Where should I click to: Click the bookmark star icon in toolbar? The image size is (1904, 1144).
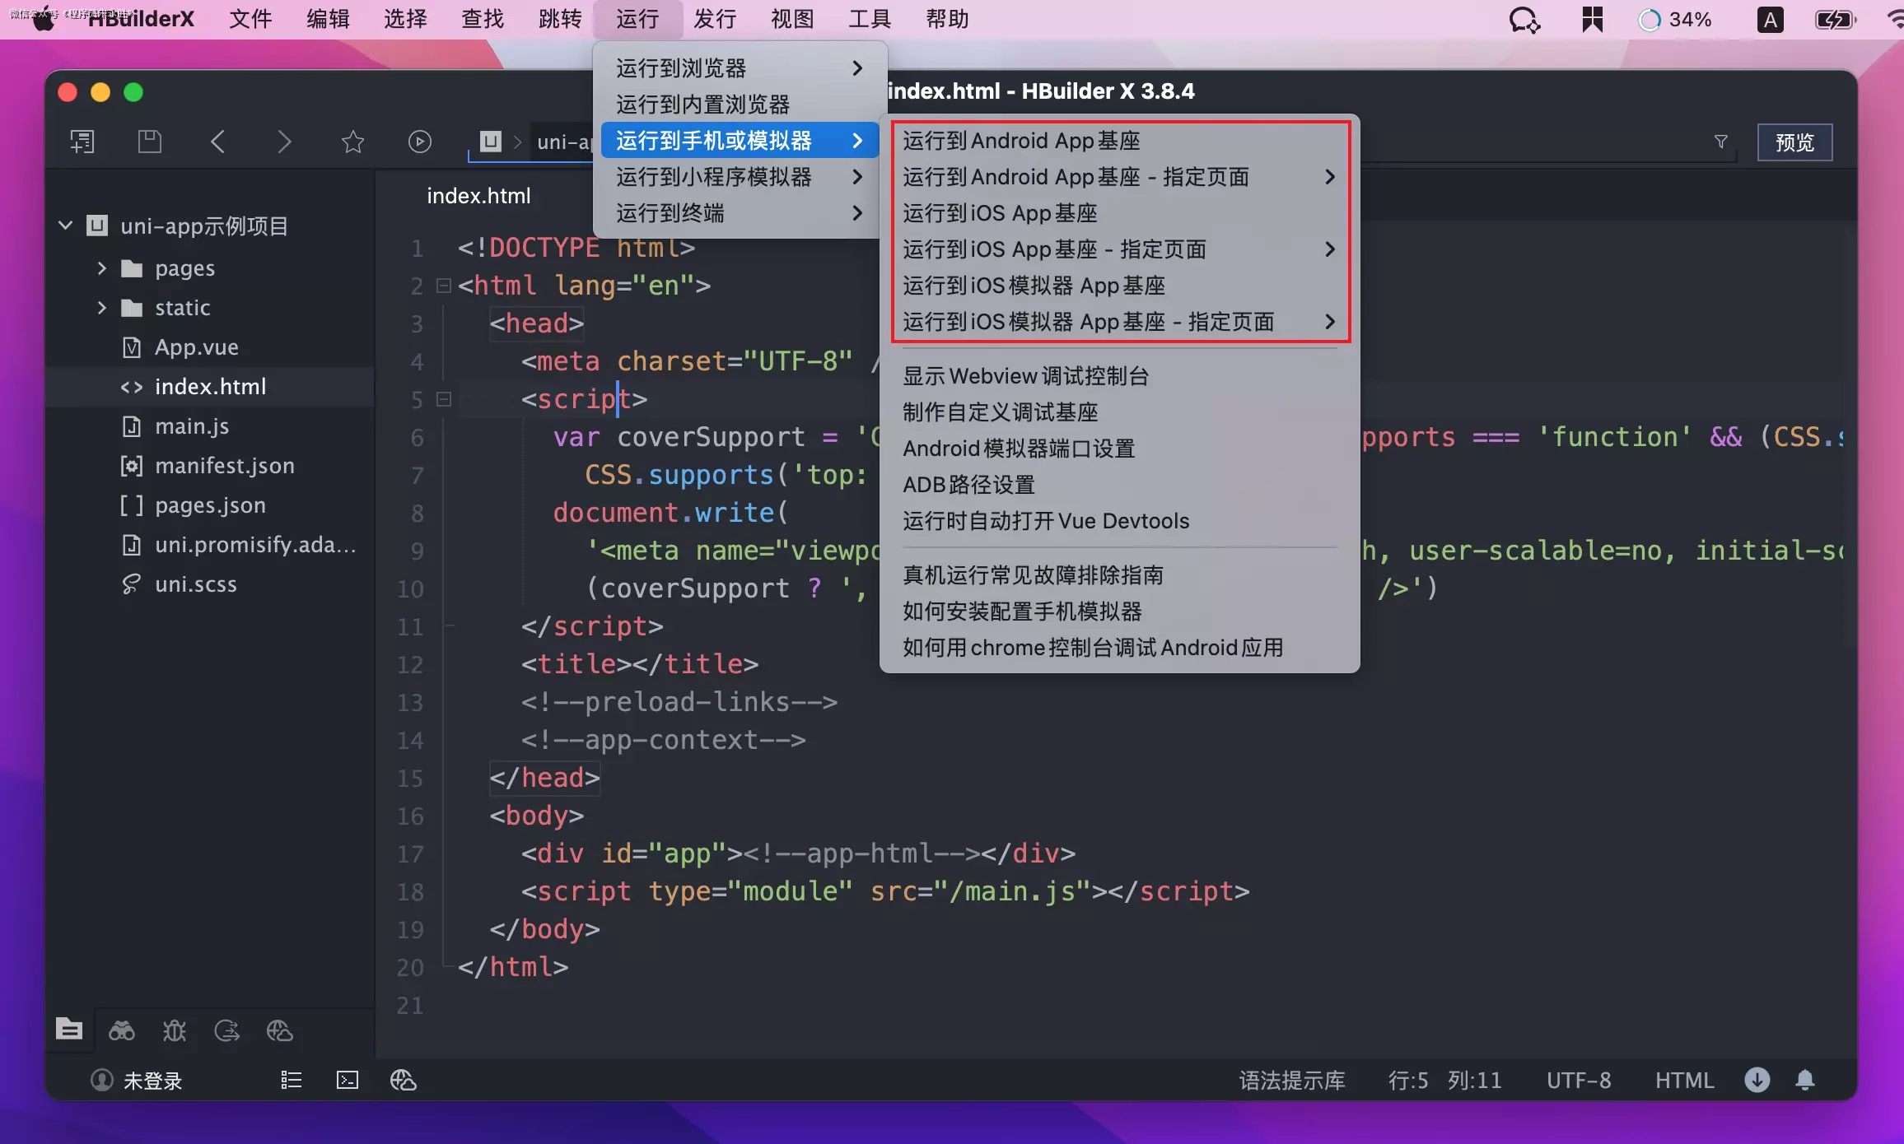[352, 142]
